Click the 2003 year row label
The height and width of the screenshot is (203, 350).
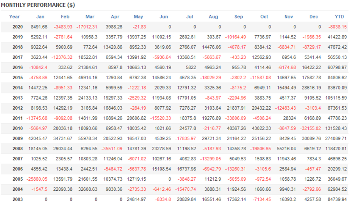17,200
